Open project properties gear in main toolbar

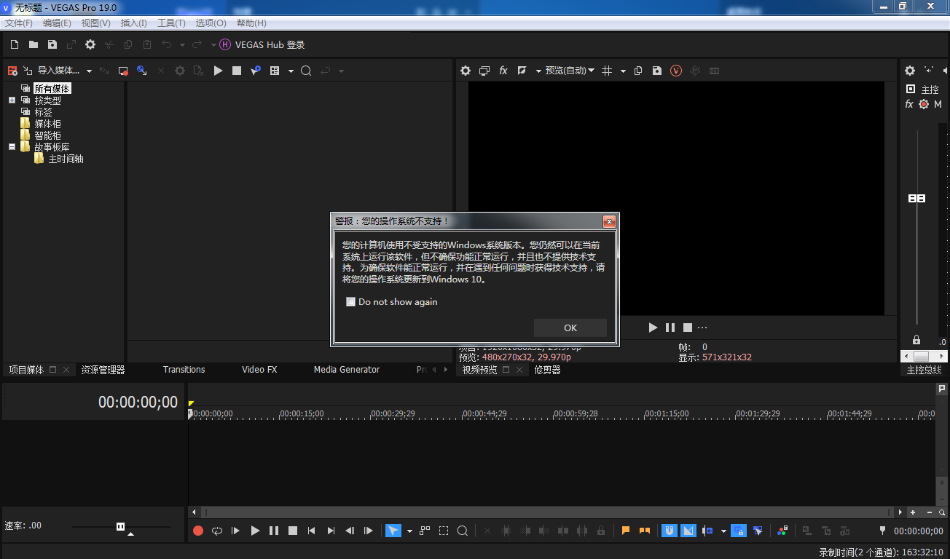point(90,44)
